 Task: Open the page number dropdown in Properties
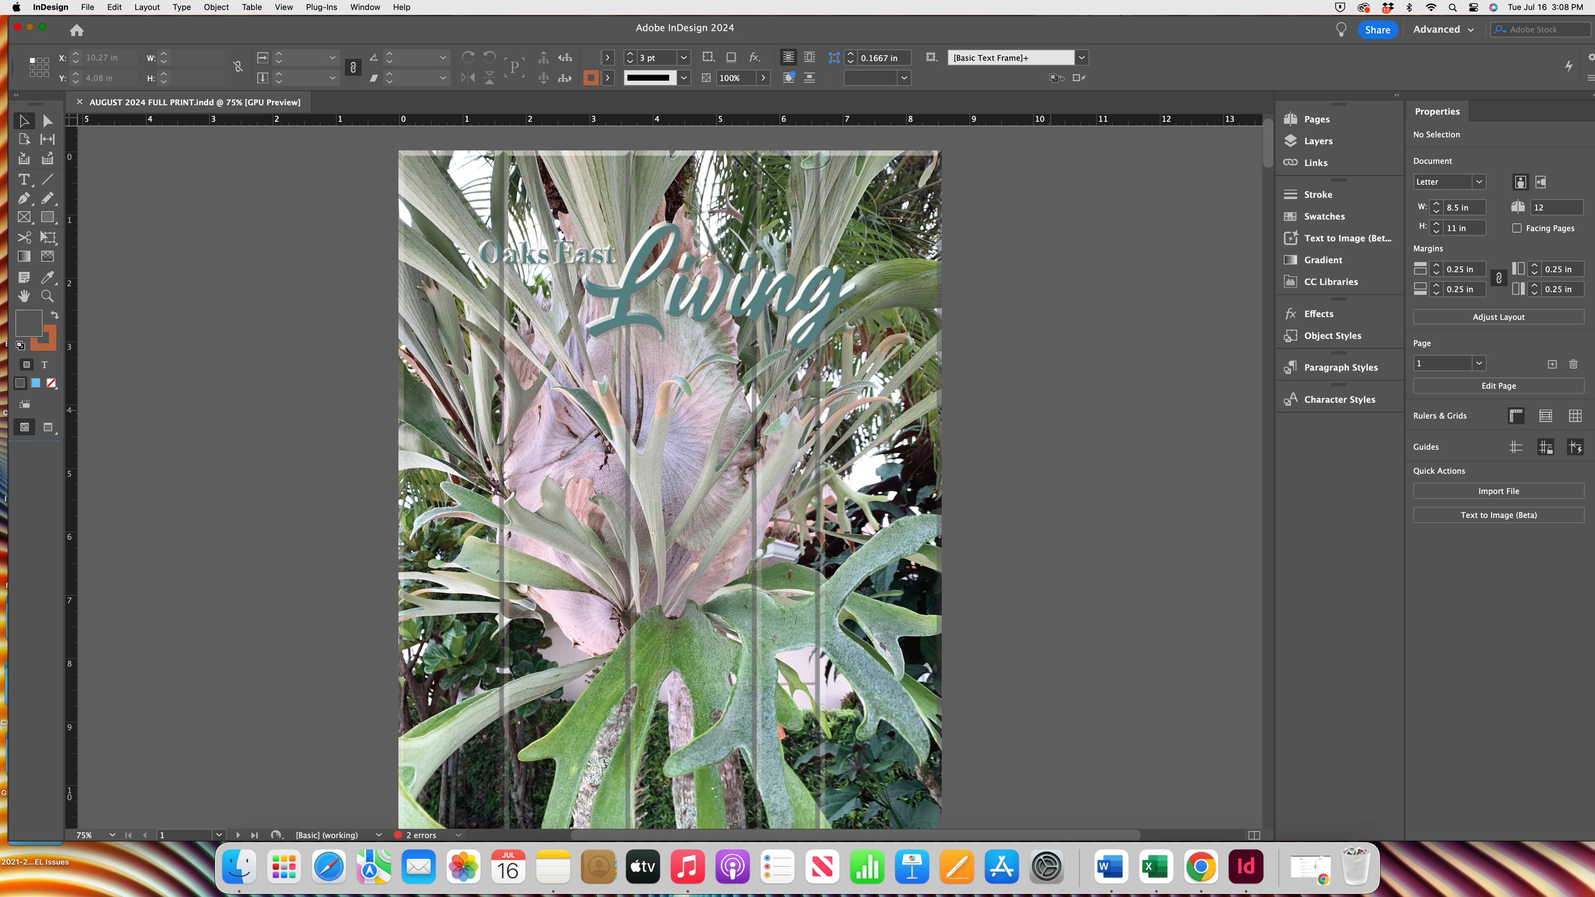click(x=1479, y=363)
